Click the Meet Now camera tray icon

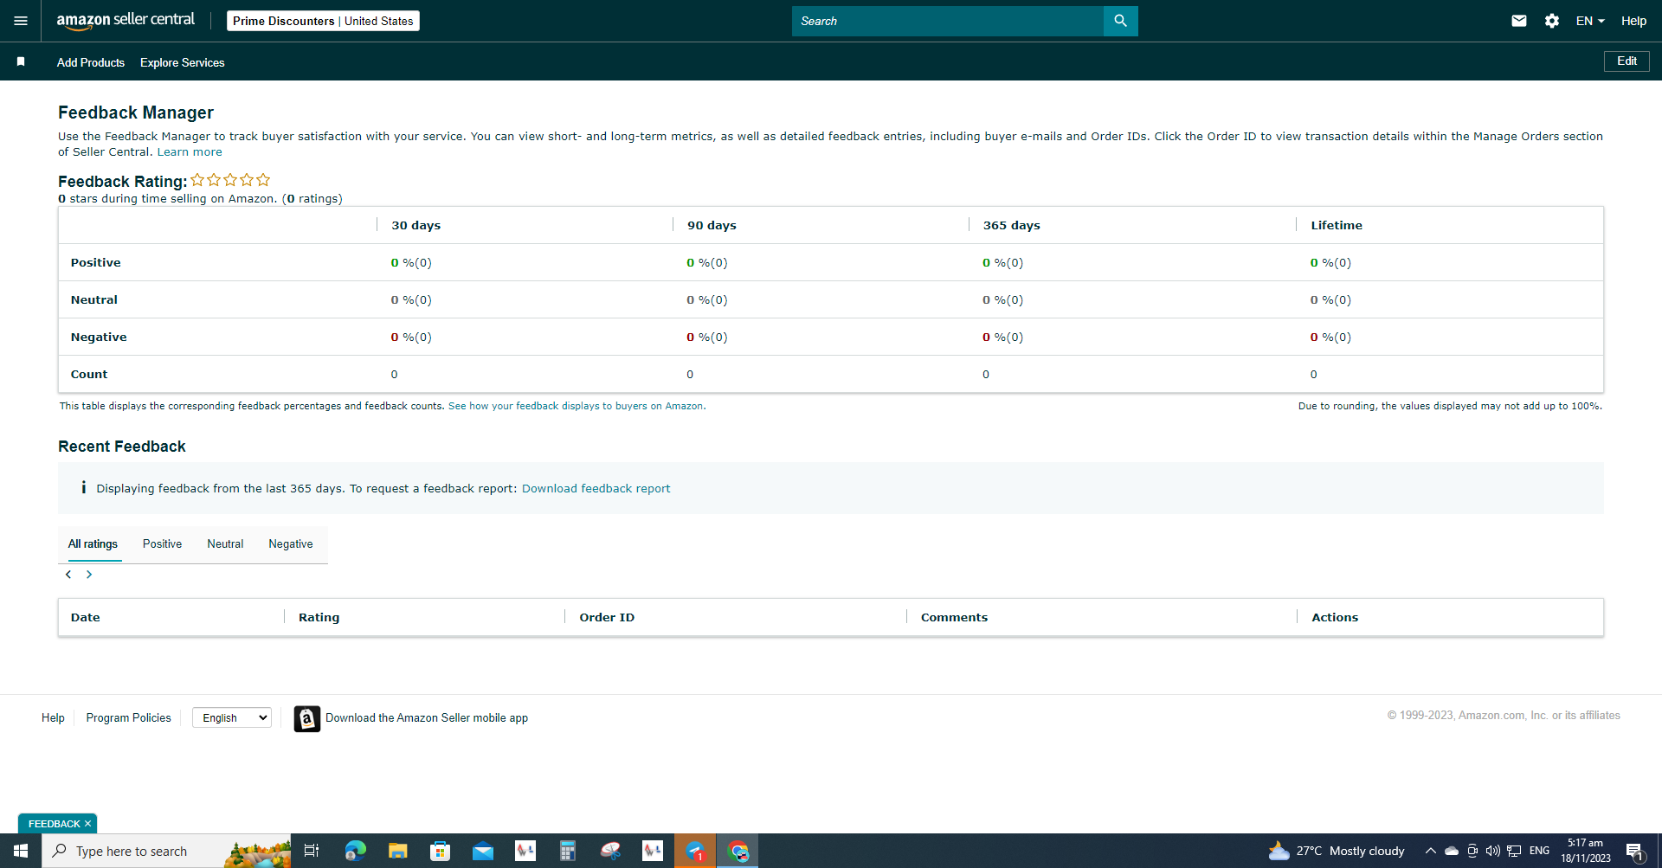[x=1472, y=851]
